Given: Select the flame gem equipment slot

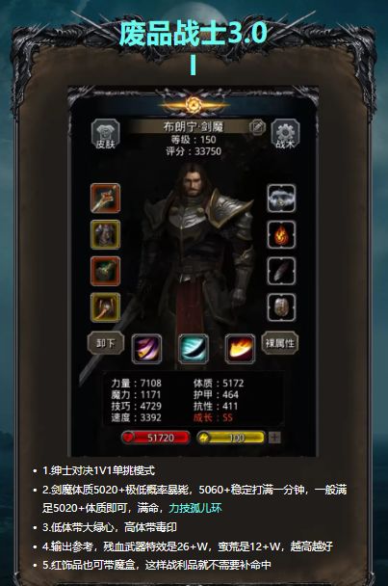Looking at the screenshot, I should tap(281, 235).
